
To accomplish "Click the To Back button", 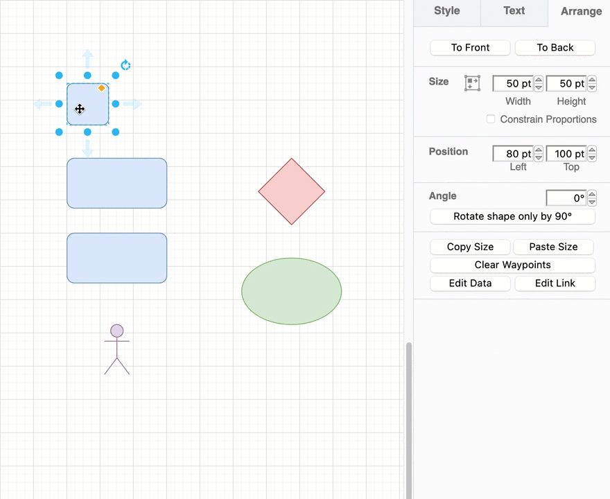I will (x=555, y=47).
